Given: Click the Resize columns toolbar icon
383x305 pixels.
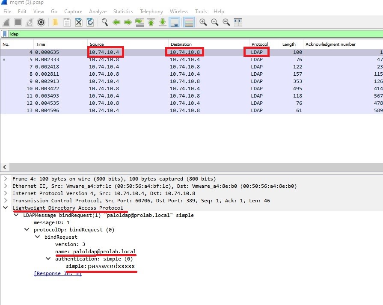Looking at the screenshot, I should pos(238,22).
